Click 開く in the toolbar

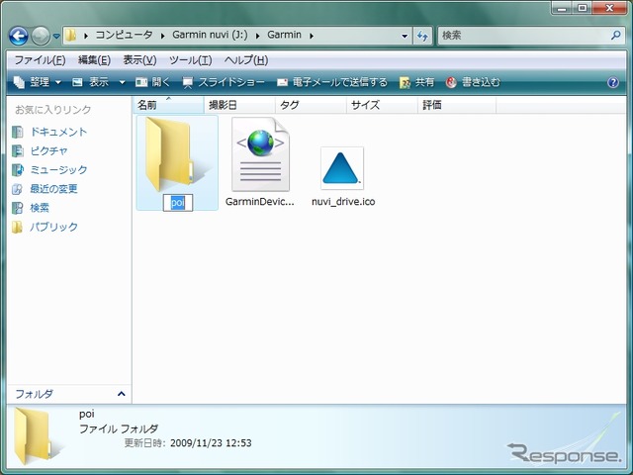[x=152, y=82]
